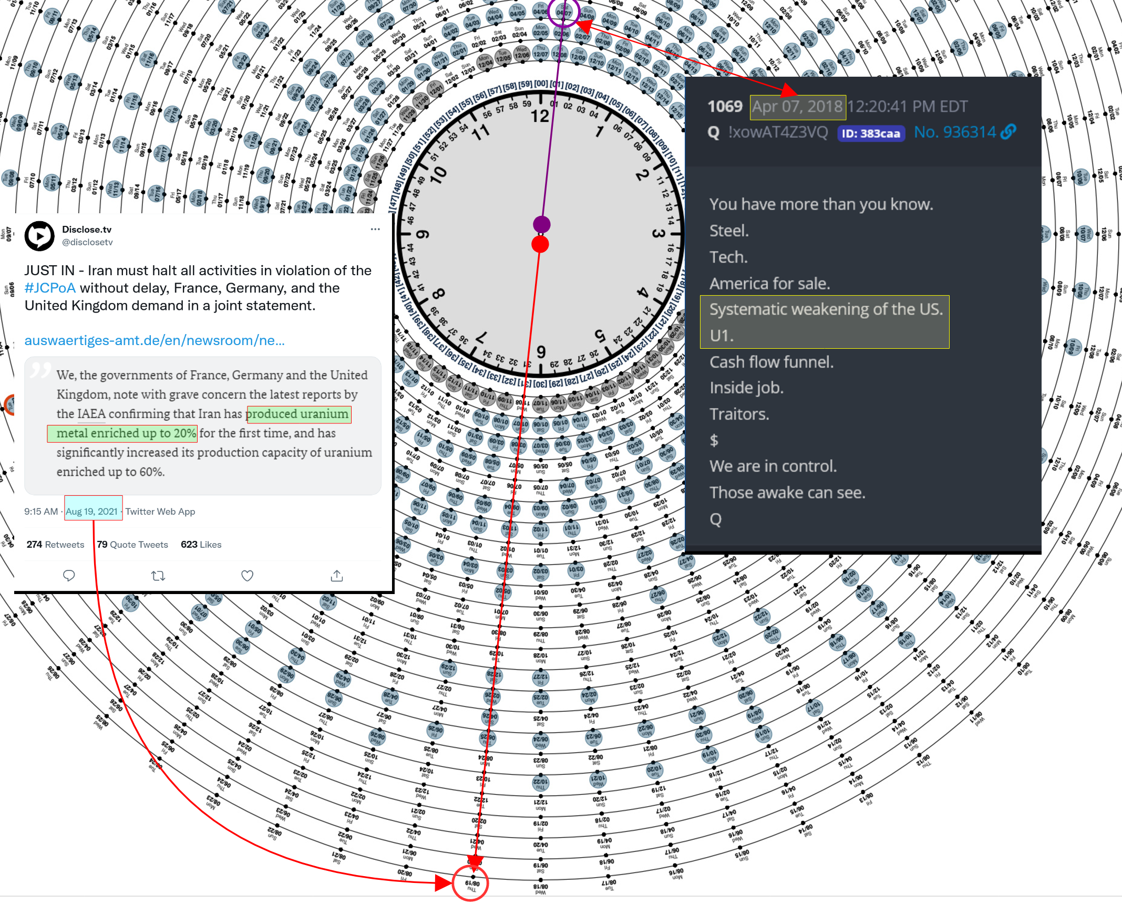Click the line 'You have more than you know.'
Screen dimensions: 1122x905
coord(821,204)
